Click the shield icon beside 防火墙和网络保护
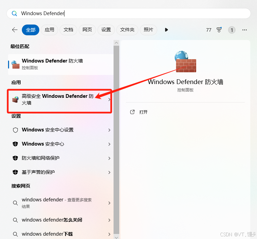257x239 pixels. (15, 158)
